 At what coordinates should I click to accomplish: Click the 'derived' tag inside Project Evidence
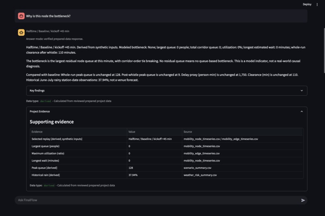(x=49, y=185)
